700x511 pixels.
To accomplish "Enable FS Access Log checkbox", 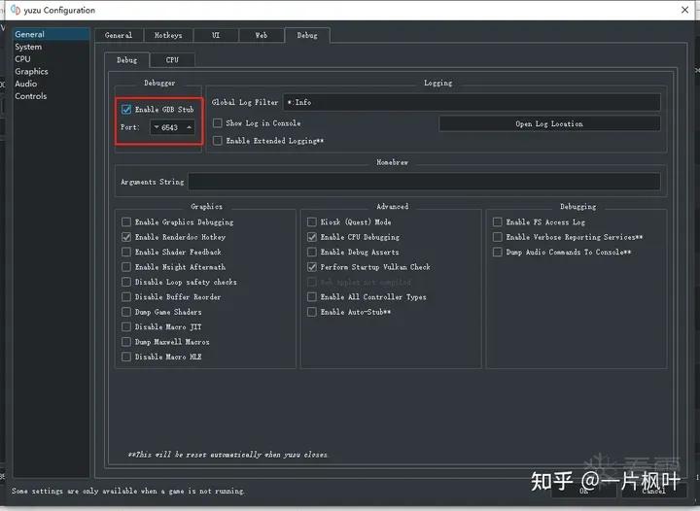I will click(498, 222).
